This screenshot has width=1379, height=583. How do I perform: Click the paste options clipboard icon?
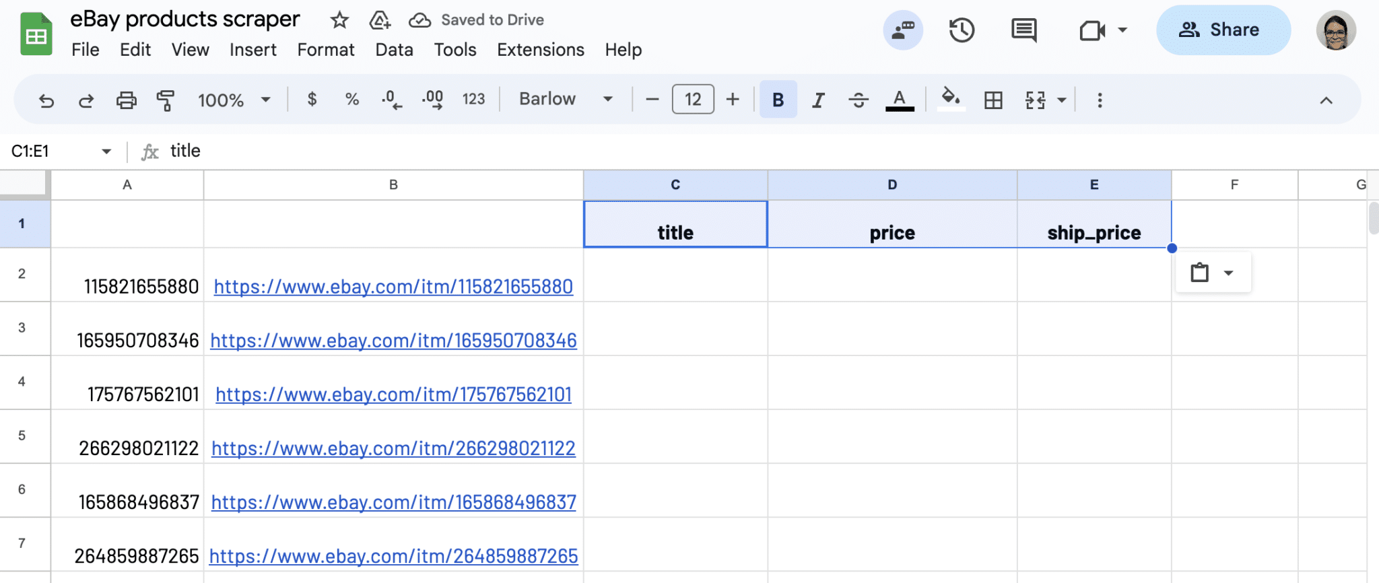coord(1199,273)
